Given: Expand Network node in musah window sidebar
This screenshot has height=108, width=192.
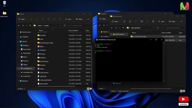Looking at the screenshot, I should pyautogui.click(x=18, y=81).
